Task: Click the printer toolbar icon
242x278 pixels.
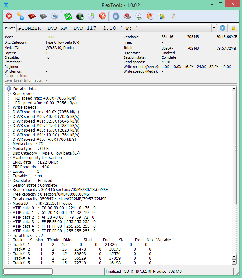Action: pos(55,16)
